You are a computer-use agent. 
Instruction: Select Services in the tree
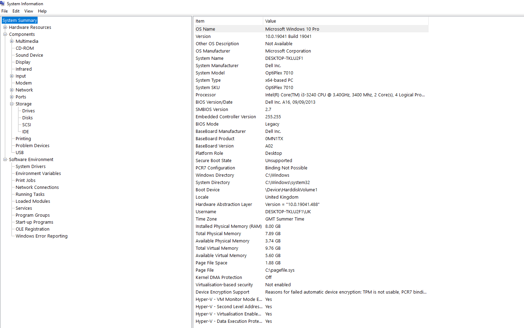pyautogui.click(x=24, y=208)
